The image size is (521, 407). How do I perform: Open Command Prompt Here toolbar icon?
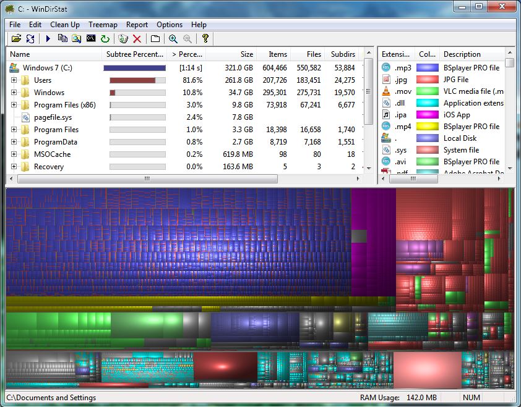(x=91, y=38)
